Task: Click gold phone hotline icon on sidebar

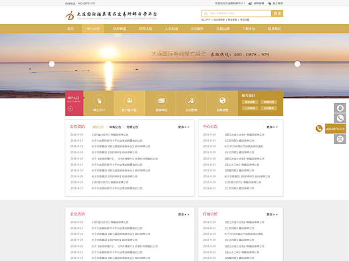Action: click(x=319, y=128)
